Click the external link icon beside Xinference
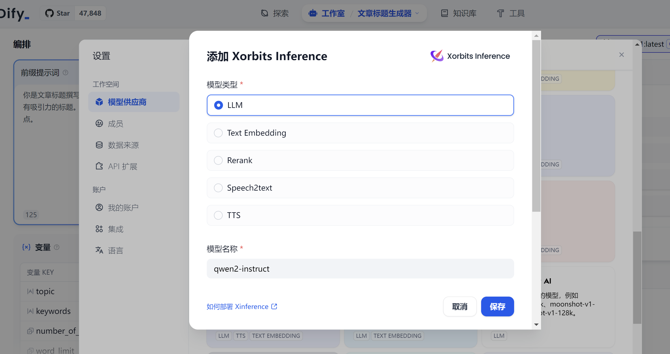The height and width of the screenshot is (354, 670). click(x=274, y=306)
